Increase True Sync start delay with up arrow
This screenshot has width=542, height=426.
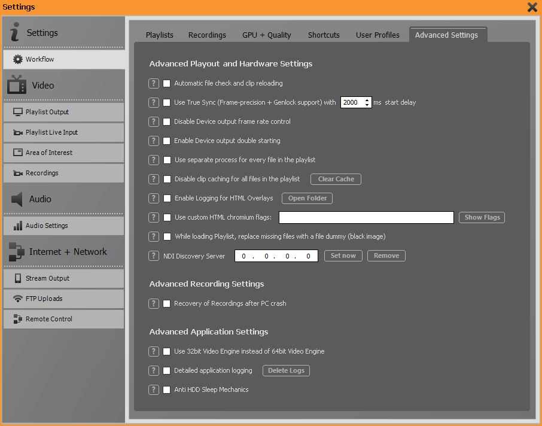[367, 100]
